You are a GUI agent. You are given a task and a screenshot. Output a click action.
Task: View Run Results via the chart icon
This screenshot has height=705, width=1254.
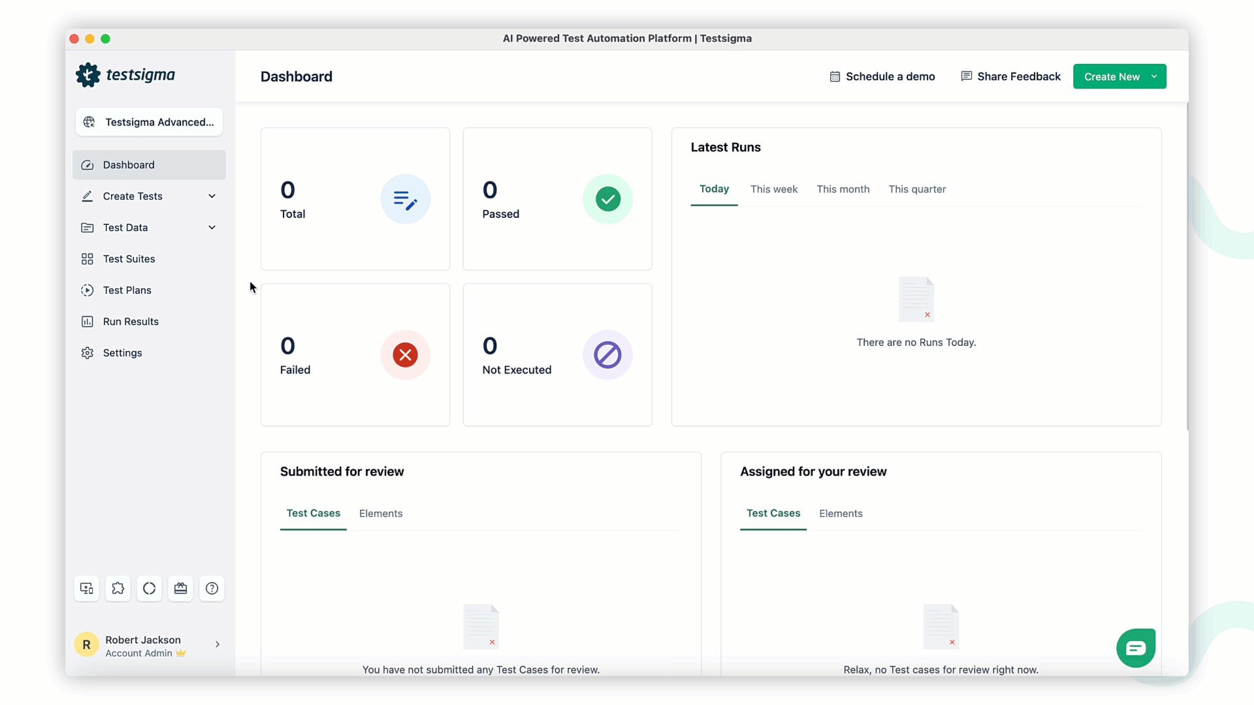pyautogui.click(x=88, y=321)
